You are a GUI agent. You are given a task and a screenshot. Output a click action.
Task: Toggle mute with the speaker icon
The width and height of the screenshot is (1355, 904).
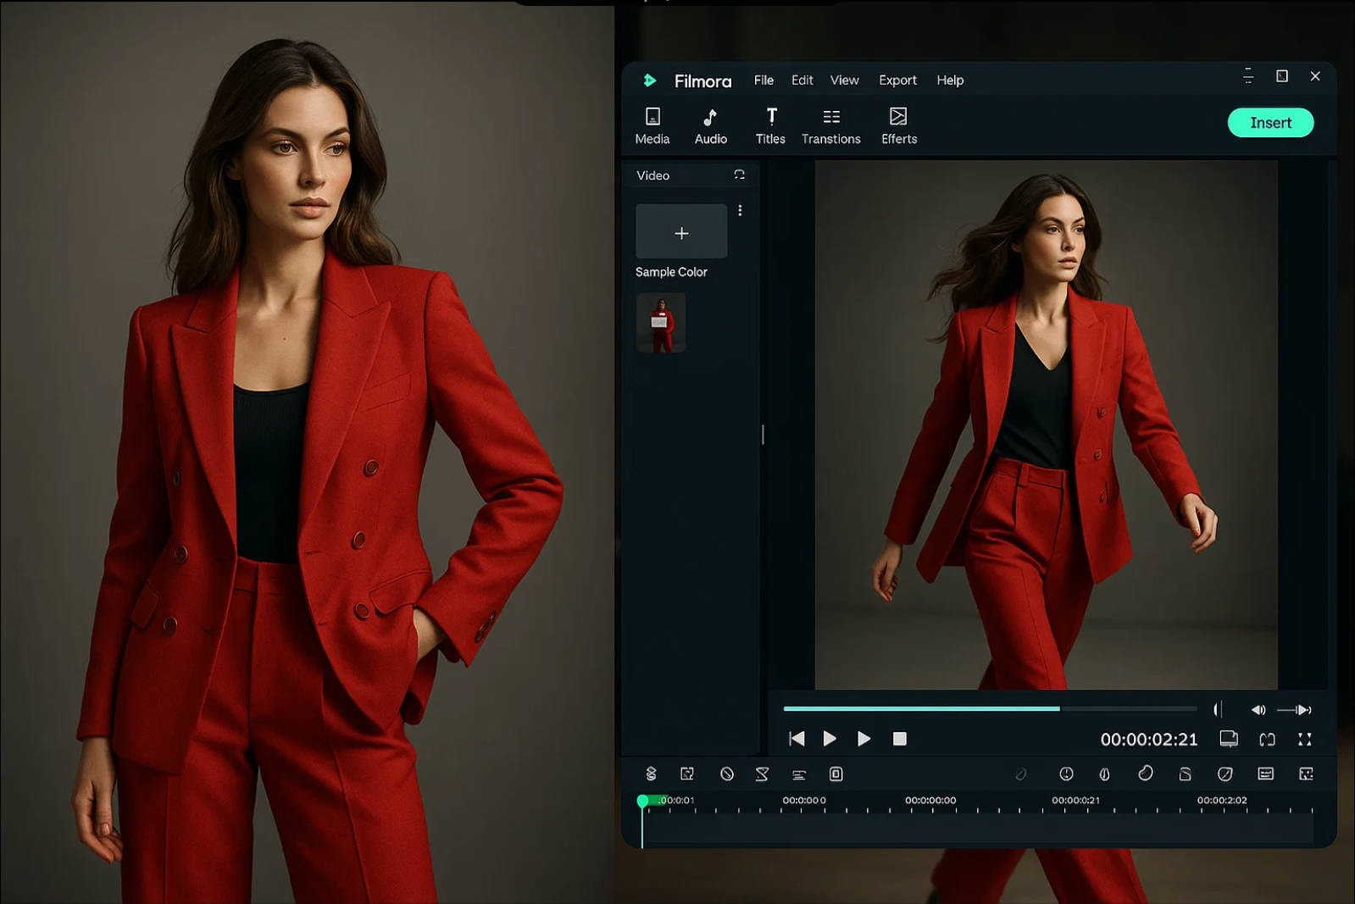[x=1258, y=710]
